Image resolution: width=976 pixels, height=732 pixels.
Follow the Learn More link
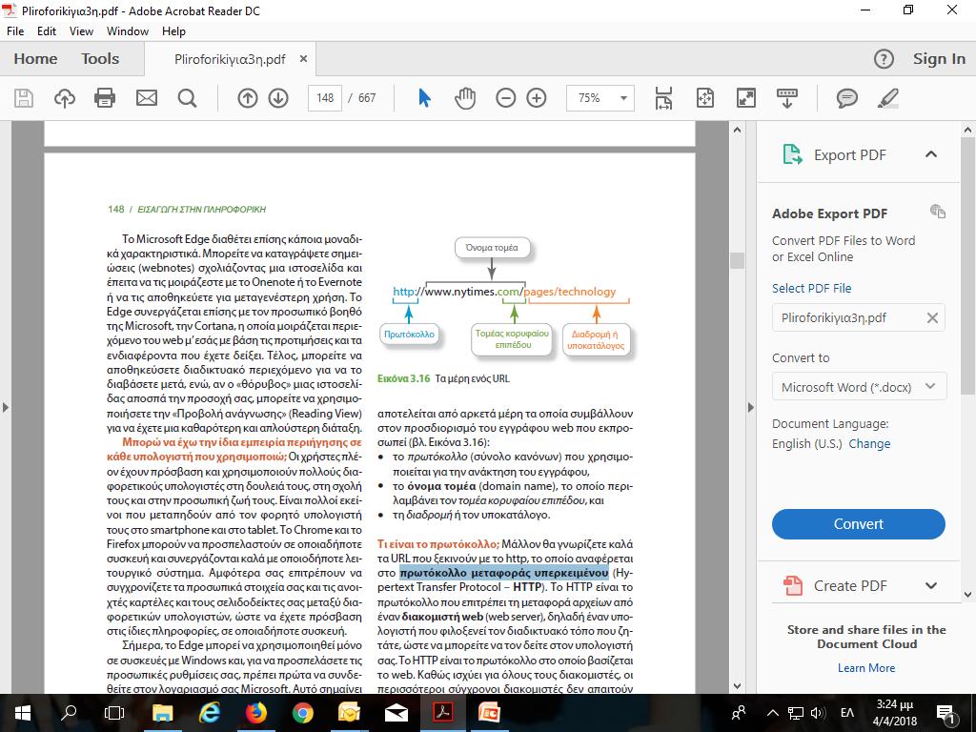866,668
